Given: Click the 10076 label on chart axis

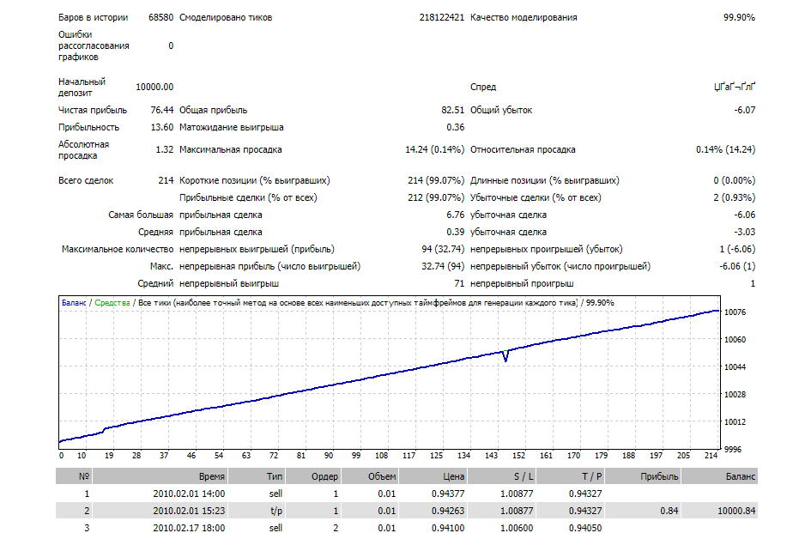Looking at the screenshot, I should (735, 312).
